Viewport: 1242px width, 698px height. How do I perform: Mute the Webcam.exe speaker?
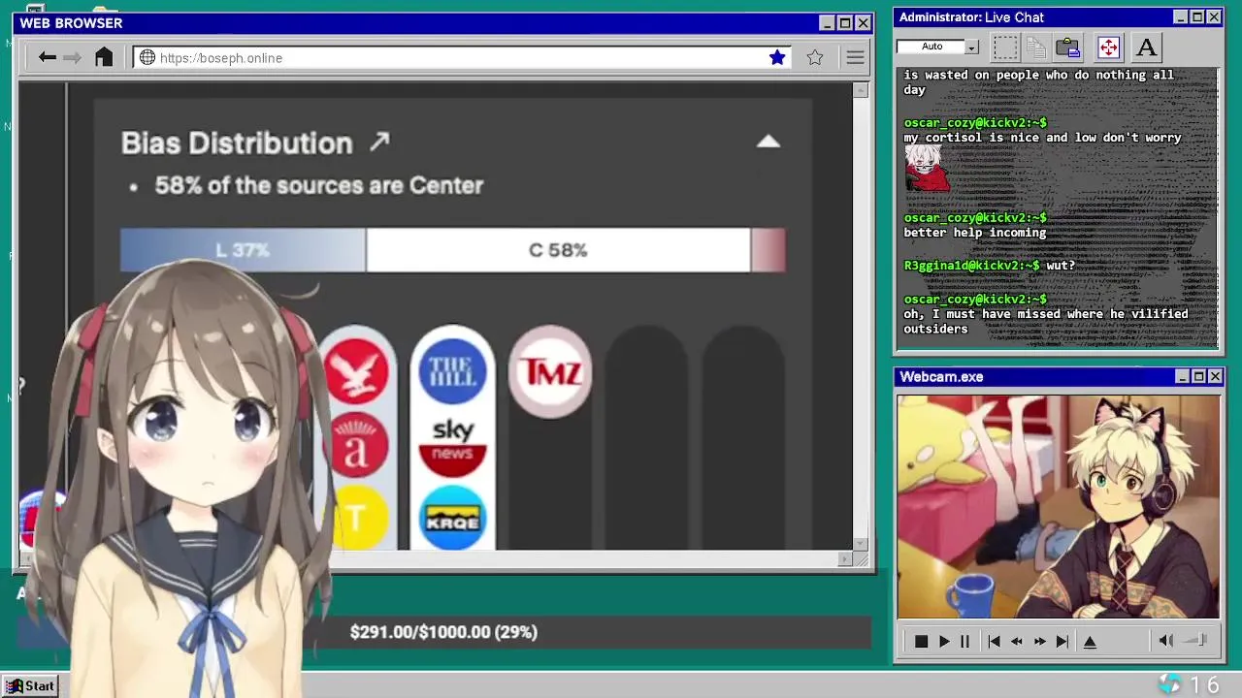point(1165,640)
